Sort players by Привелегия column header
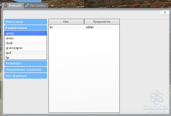 [x=102, y=22]
